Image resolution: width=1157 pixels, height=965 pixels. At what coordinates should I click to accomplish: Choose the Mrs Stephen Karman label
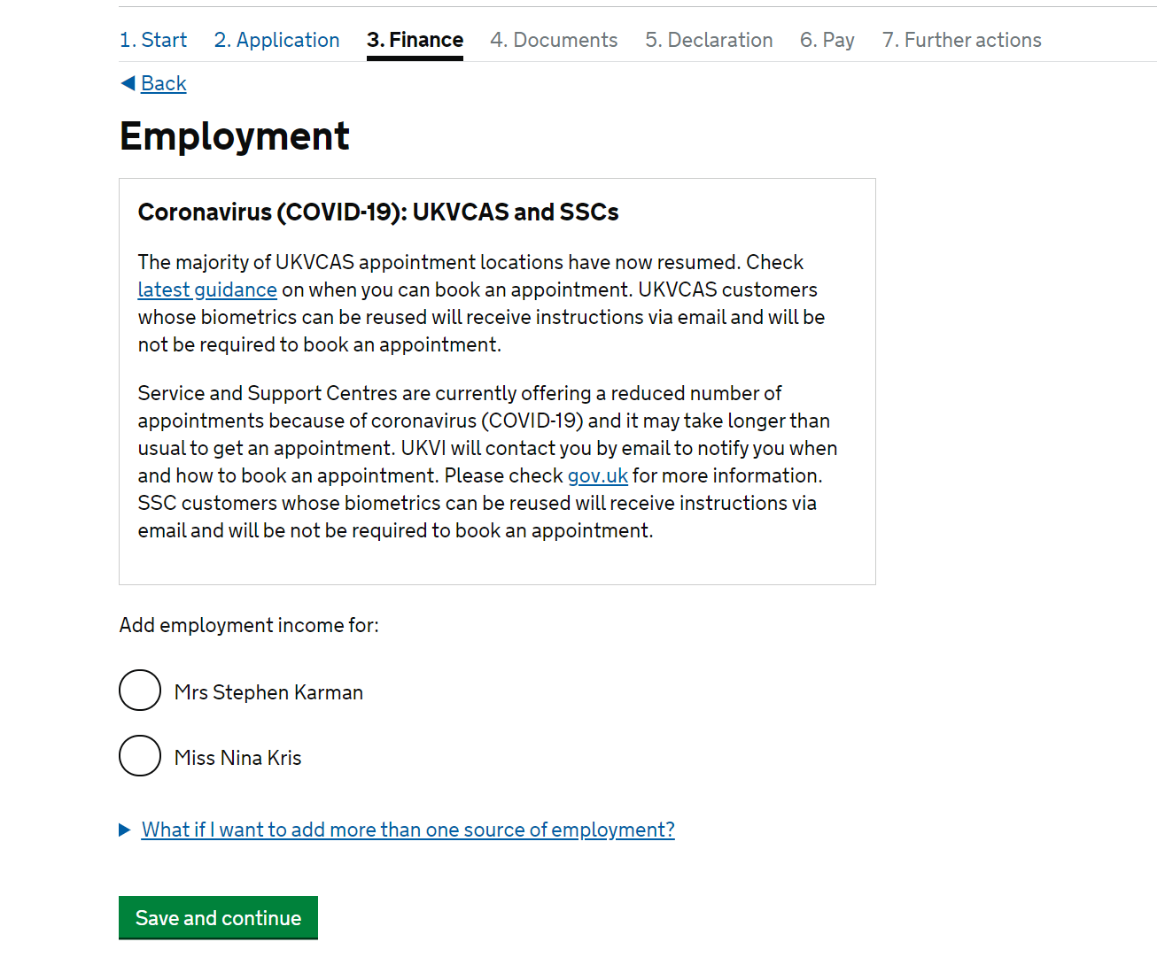pos(268,692)
